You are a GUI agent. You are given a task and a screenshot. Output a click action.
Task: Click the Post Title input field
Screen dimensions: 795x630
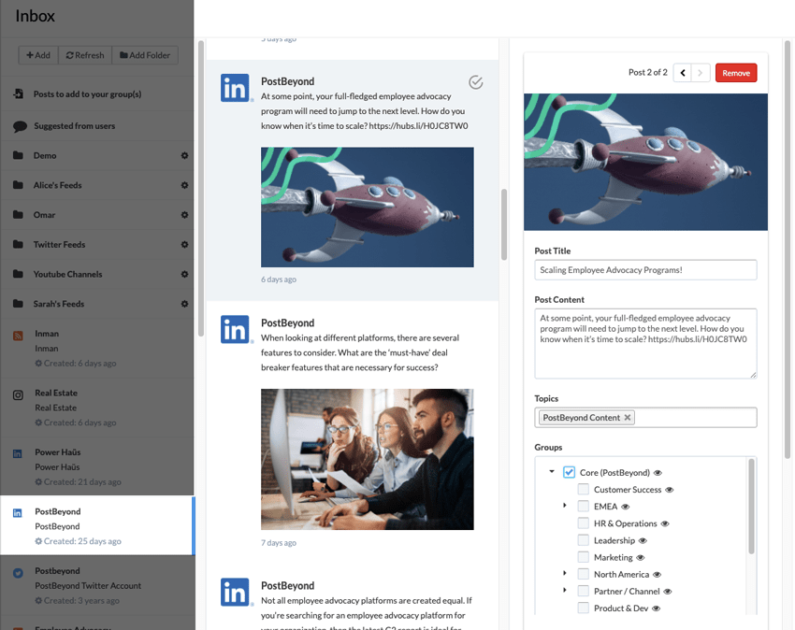click(645, 269)
